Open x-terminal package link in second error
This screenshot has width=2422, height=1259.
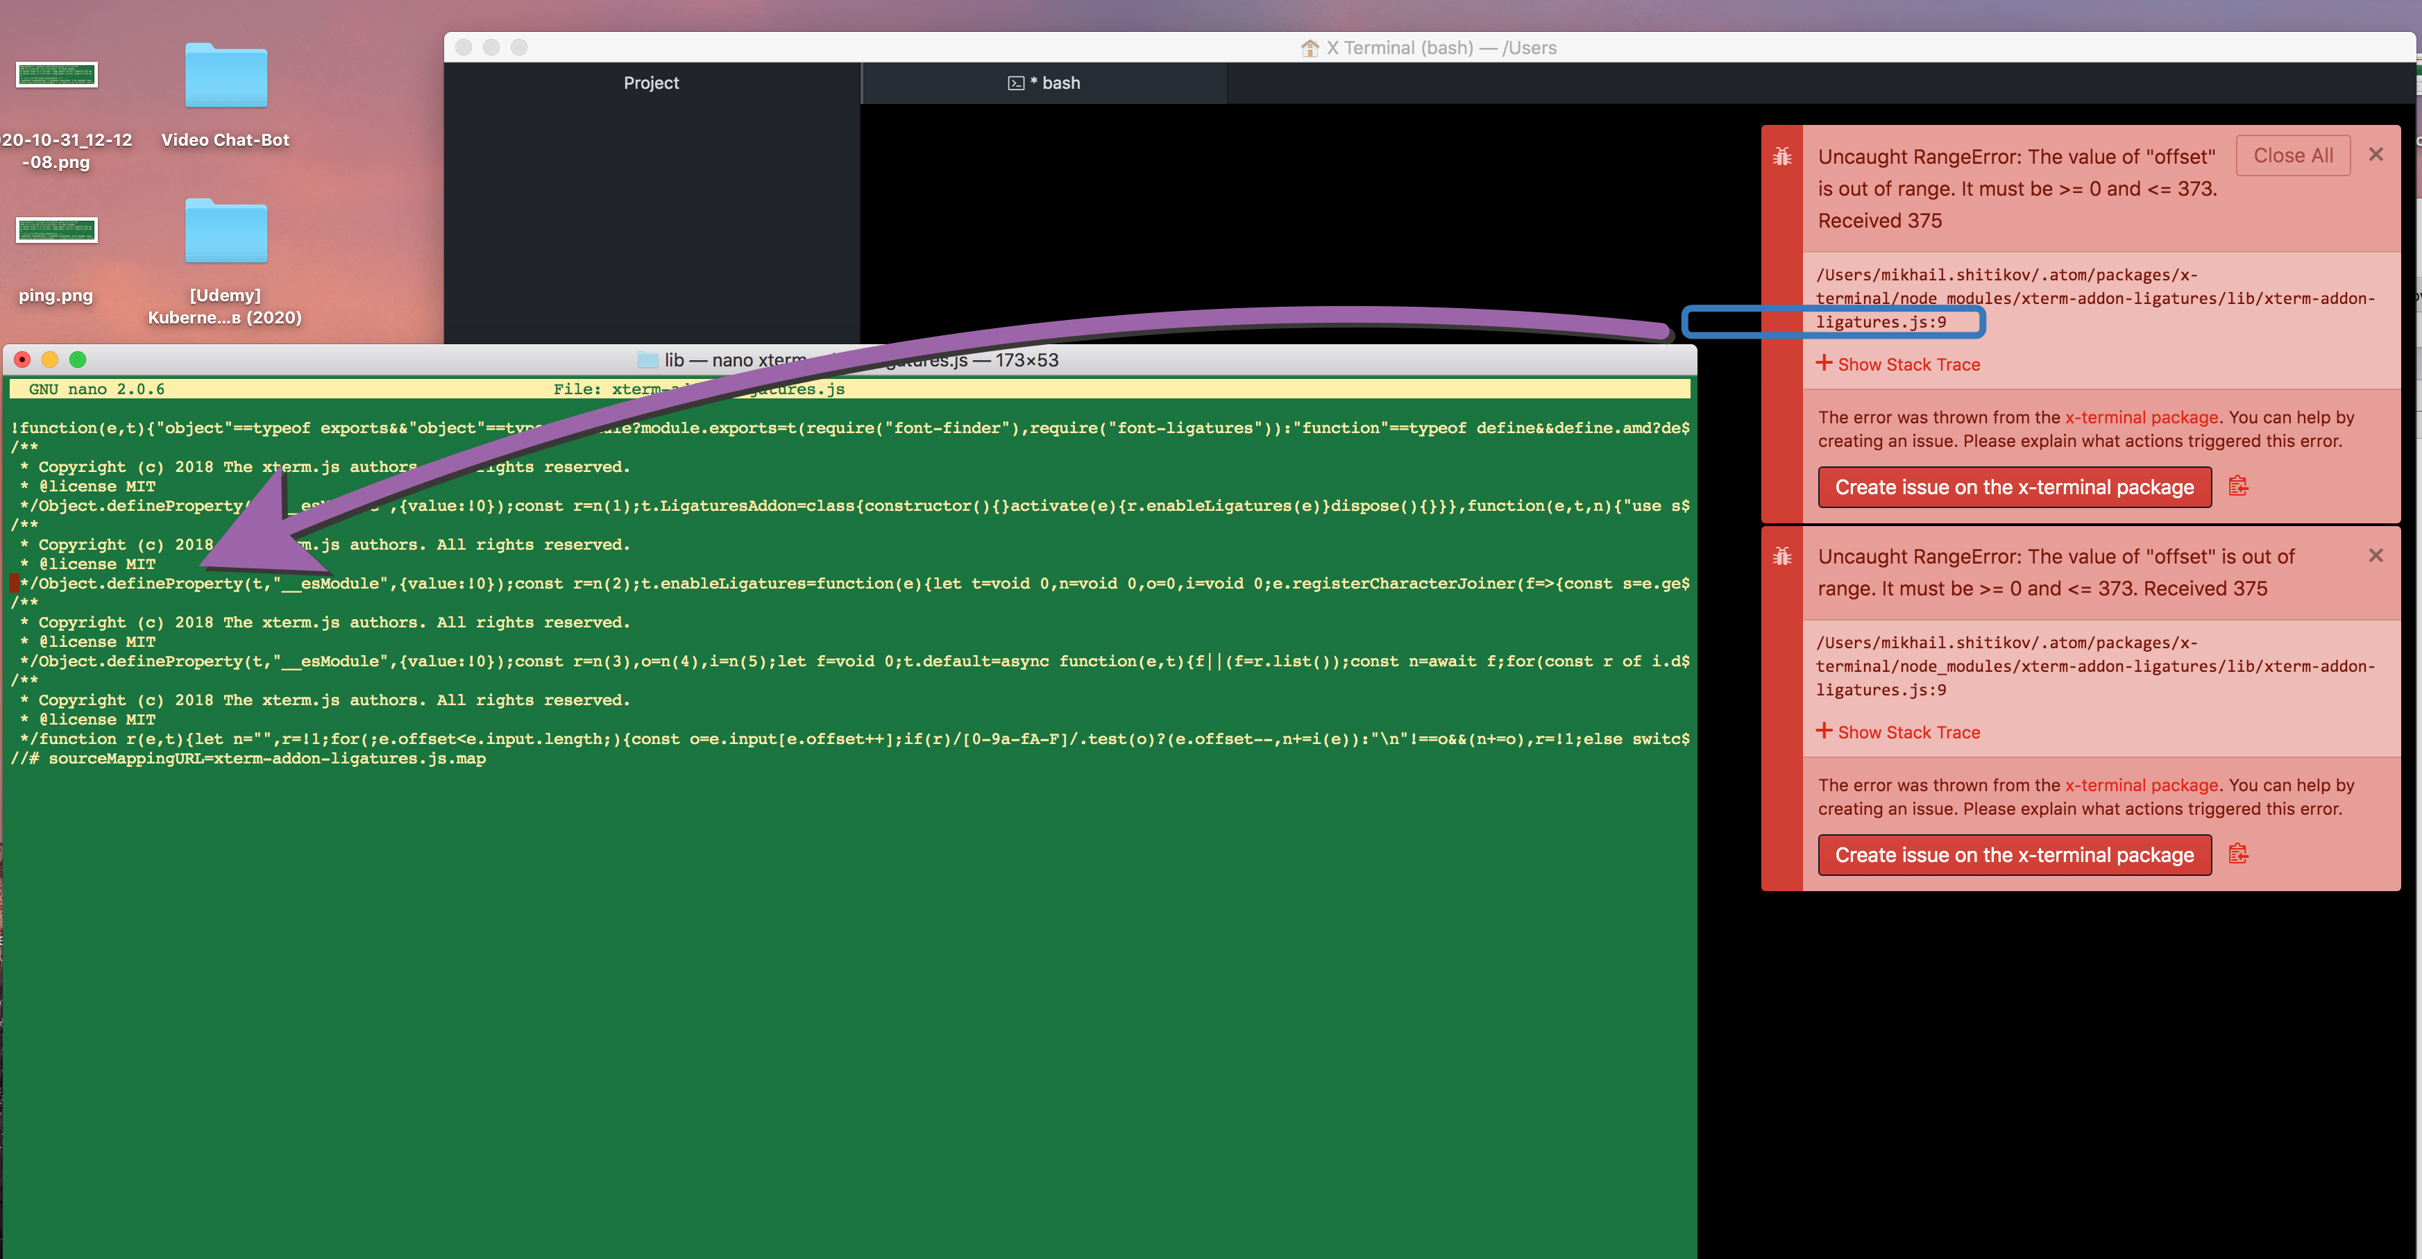coord(2141,785)
